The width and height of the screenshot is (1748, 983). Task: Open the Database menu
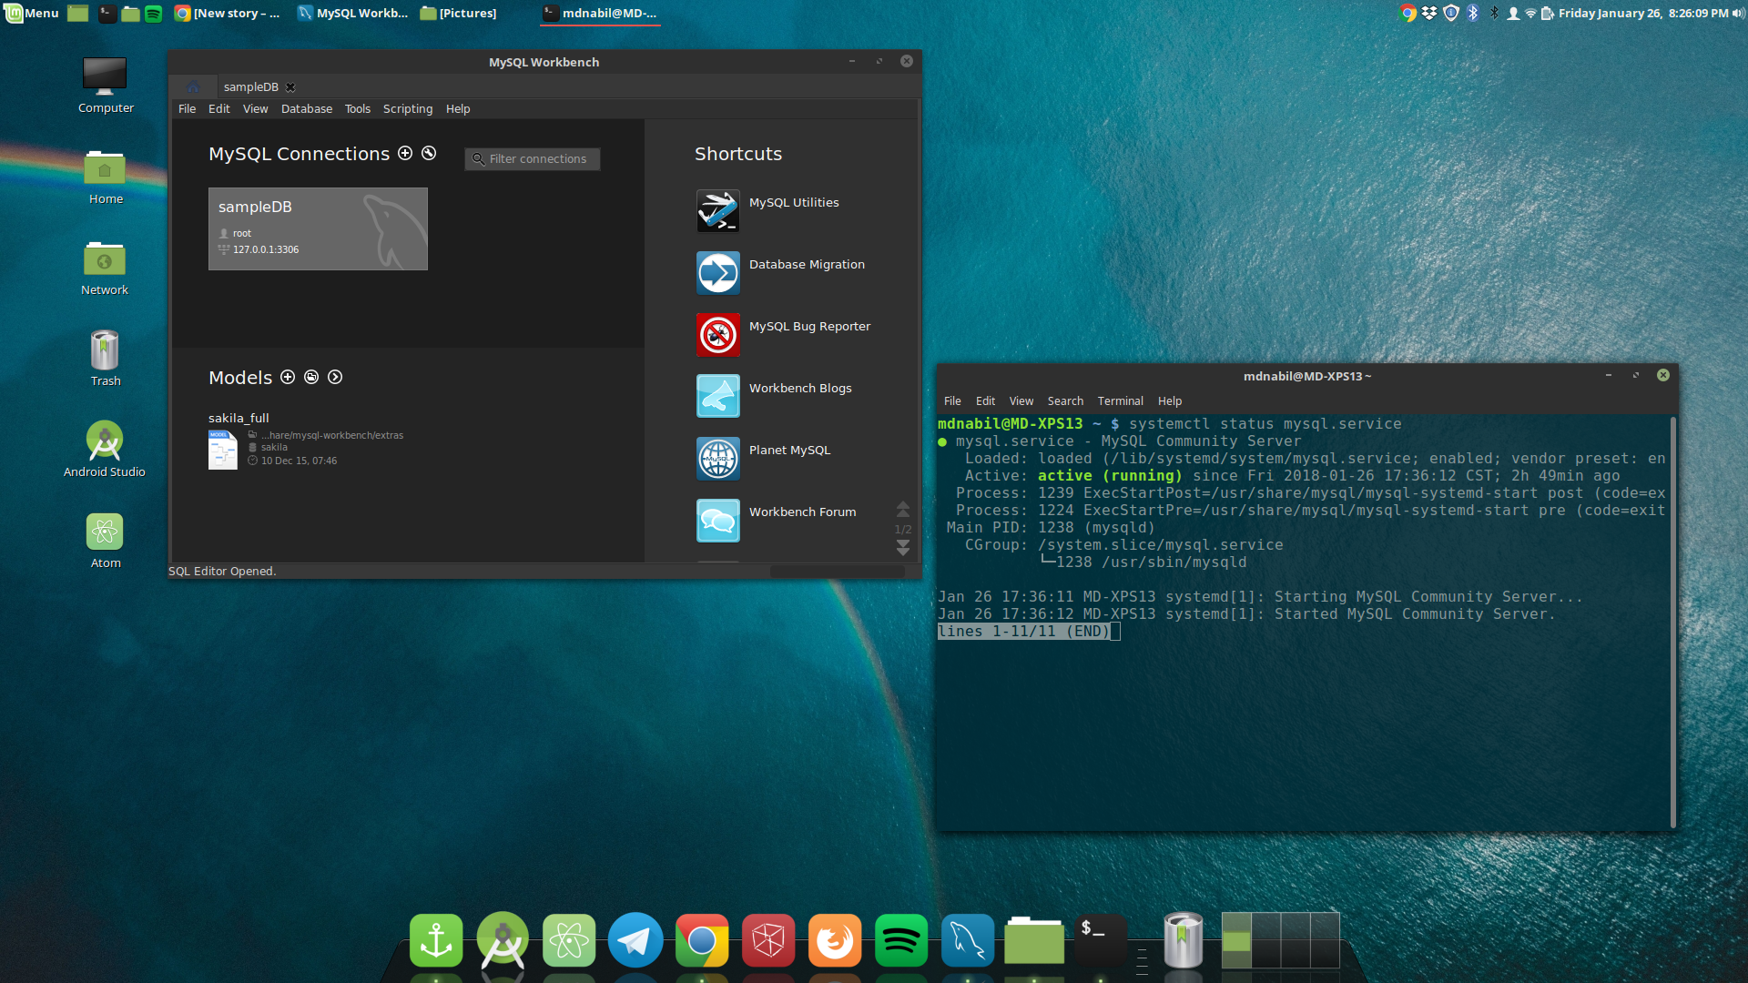tap(307, 108)
